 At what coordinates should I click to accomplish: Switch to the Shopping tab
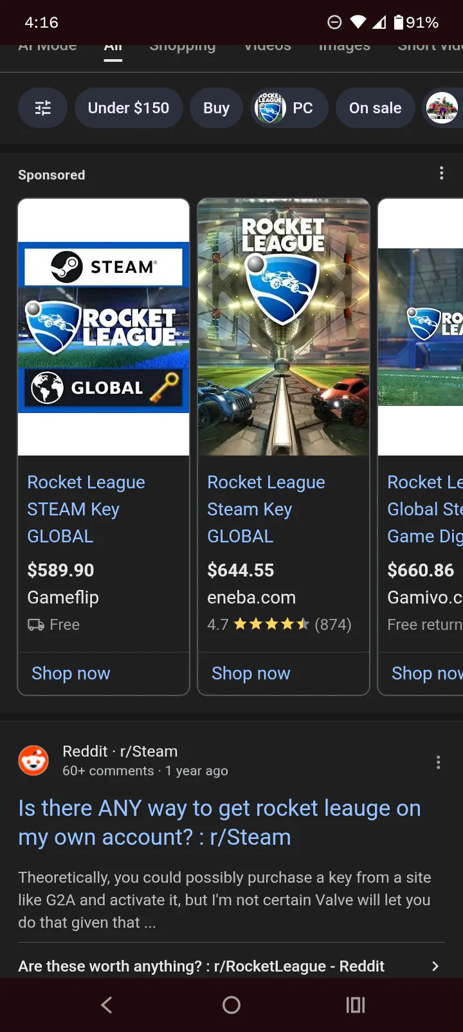point(183,48)
